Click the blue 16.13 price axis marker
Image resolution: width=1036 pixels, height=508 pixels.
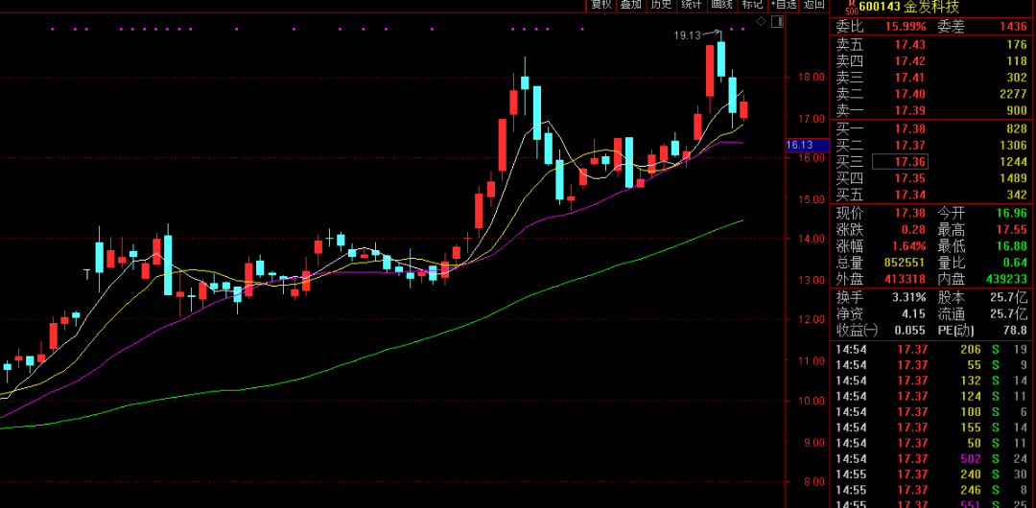(x=800, y=145)
